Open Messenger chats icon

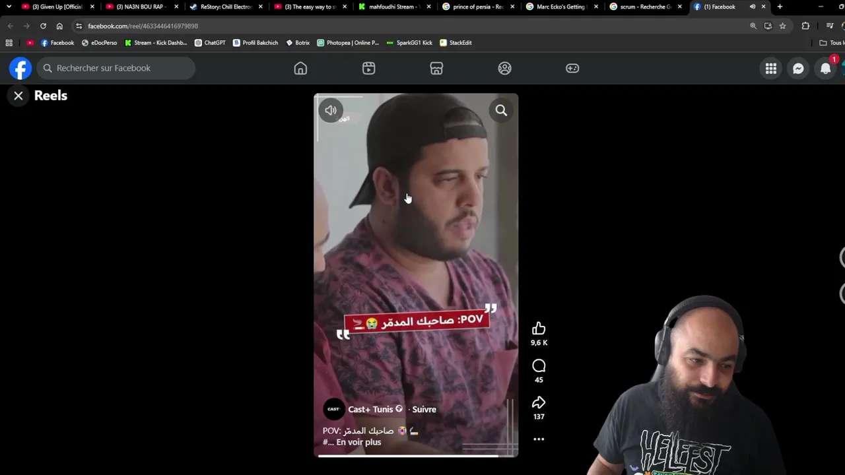[x=798, y=68]
